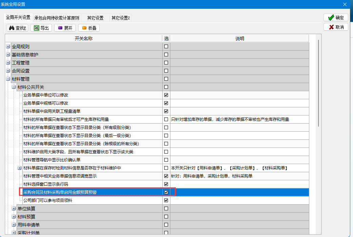Expand the 单位换算 tree node
This screenshot has height=237, width=353.
[14, 208]
